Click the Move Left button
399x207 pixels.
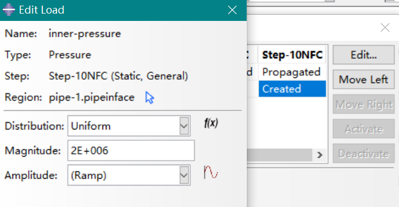364,80
